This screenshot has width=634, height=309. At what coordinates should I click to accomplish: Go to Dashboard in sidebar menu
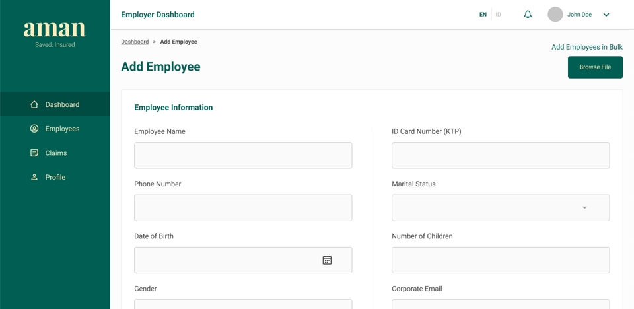tap(55, 104)
